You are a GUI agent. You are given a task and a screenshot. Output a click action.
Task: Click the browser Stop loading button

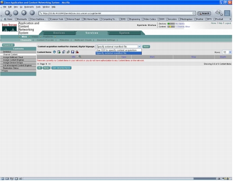point(32,13)
